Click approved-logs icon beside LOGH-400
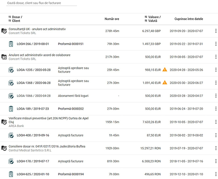The height and width of the screenshot is (179, 218). [x=11, y=136]
